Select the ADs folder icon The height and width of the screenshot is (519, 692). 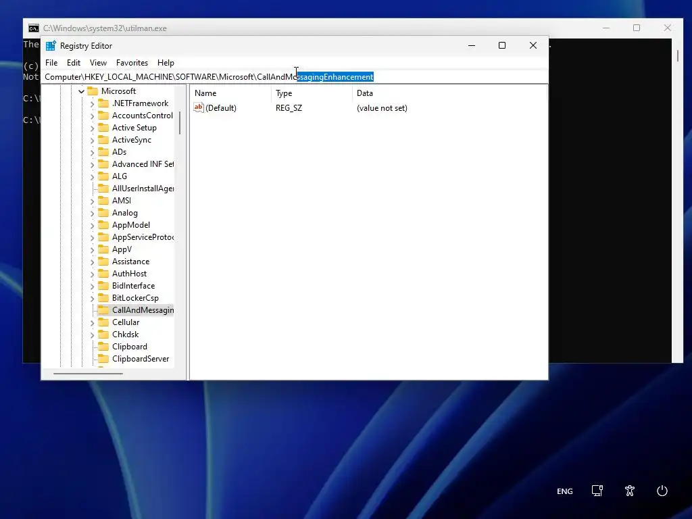point(103,152)
